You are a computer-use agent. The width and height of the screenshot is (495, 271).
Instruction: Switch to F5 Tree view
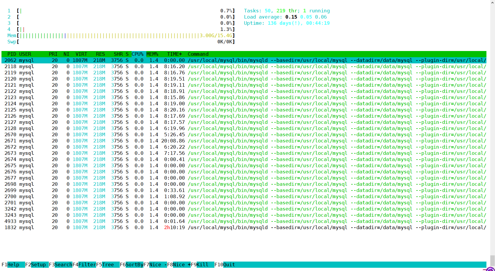[x=108, y=265]
